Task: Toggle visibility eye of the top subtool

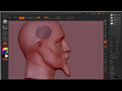Action: [120, 15]
